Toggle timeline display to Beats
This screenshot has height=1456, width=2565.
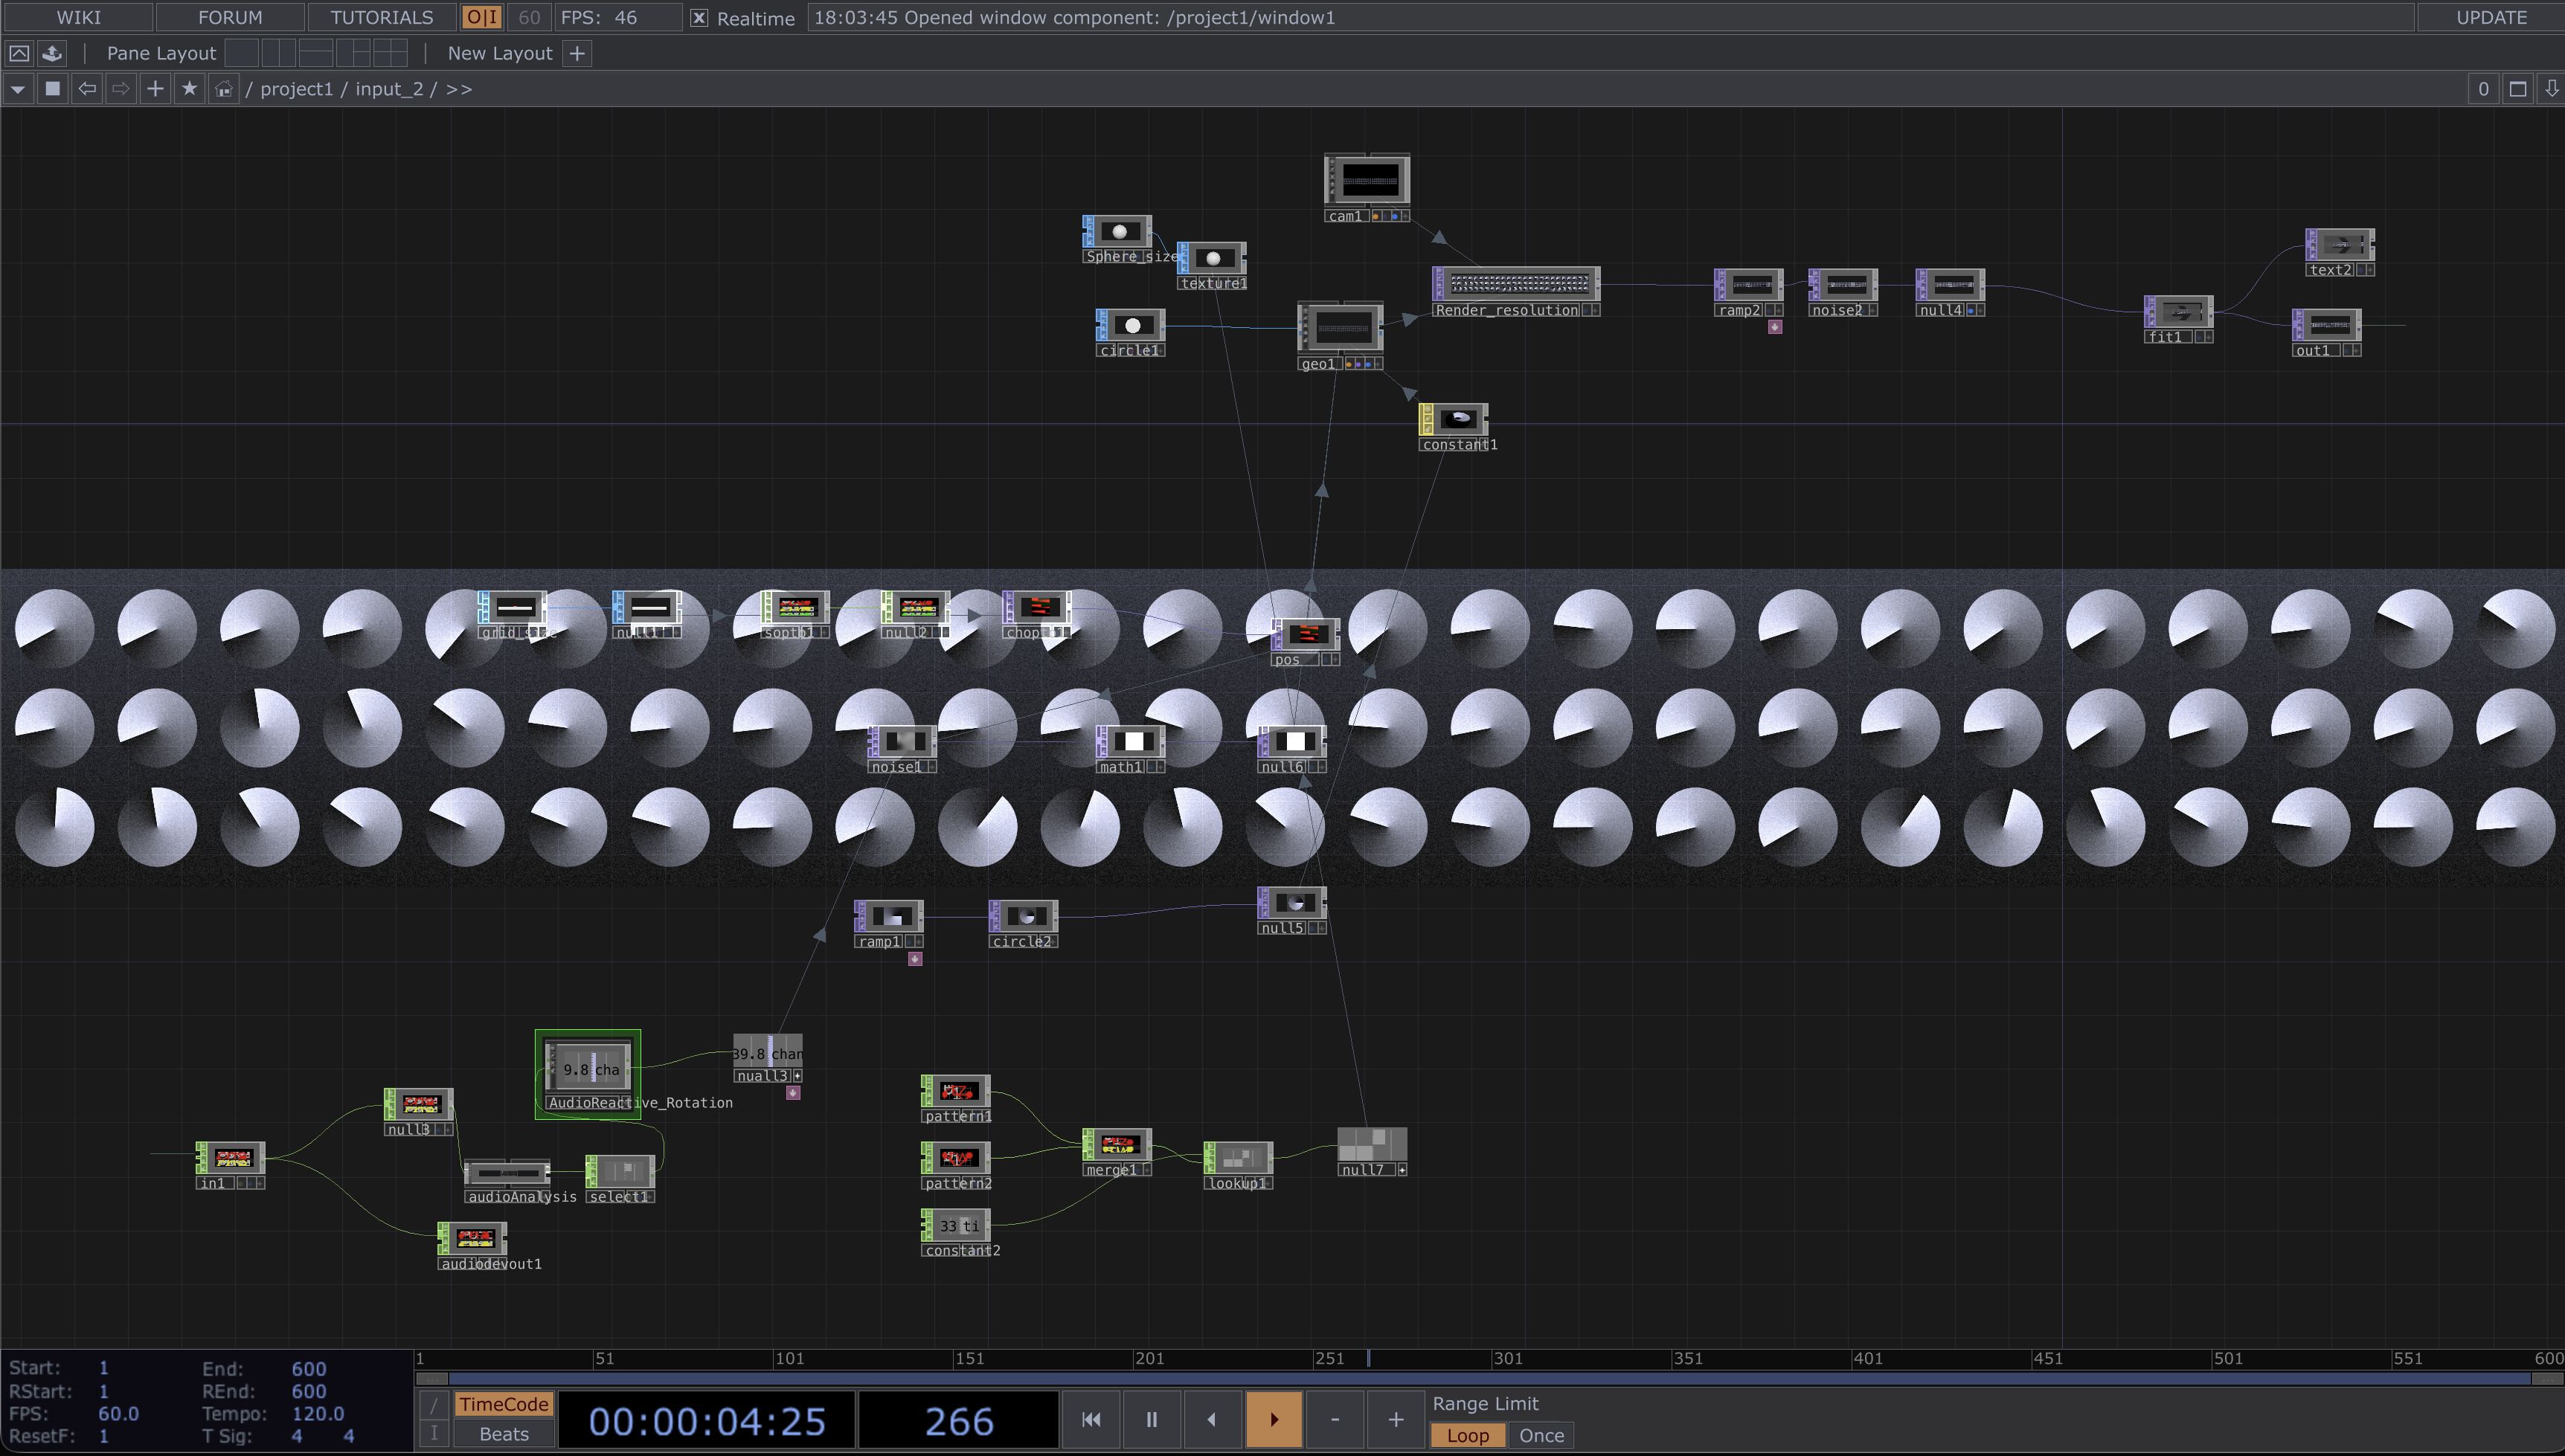(503, 1434)
